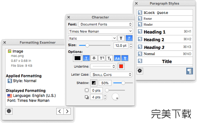Open the gear menu in Formatting Examiner

[x=9, y=111]
